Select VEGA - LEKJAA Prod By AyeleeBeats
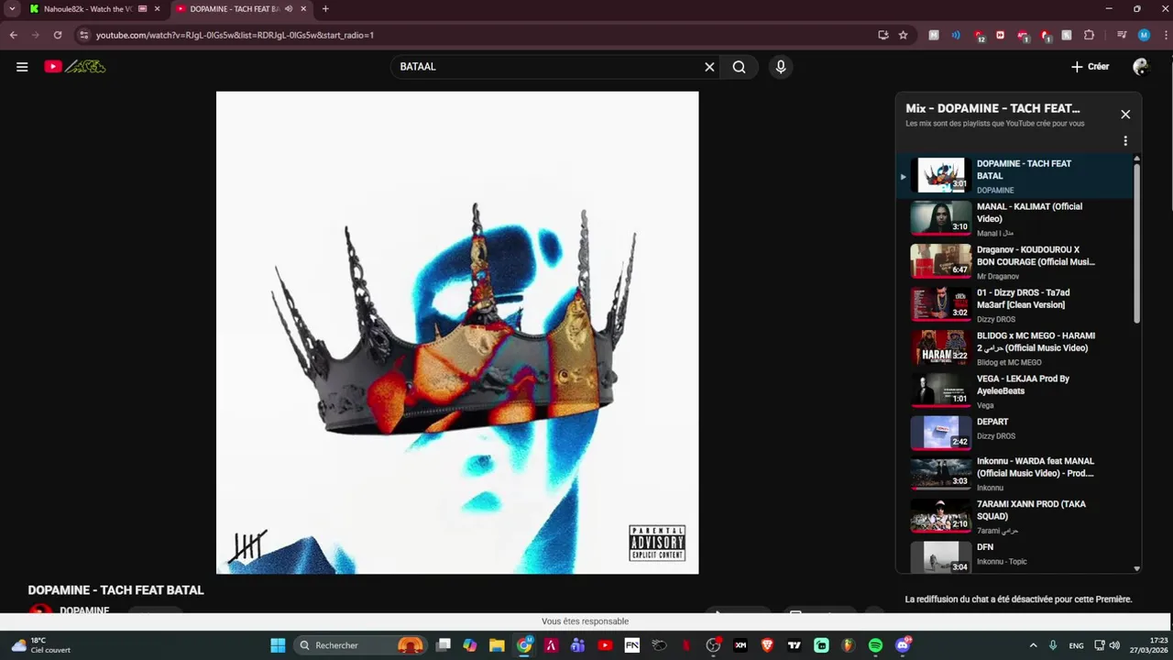Screen dimensions: 1173x660 1015,391
